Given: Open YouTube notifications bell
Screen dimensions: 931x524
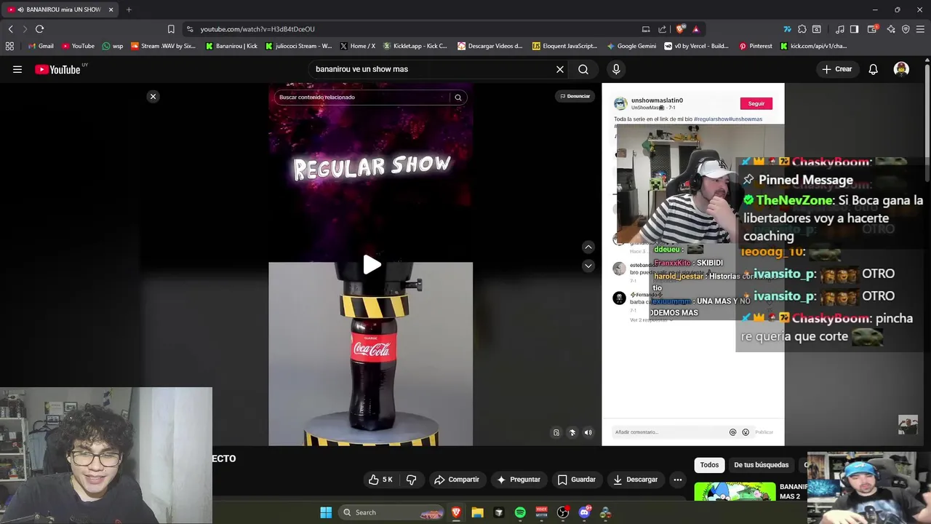Looking at the screenshot, I should [x=874, y=69].
